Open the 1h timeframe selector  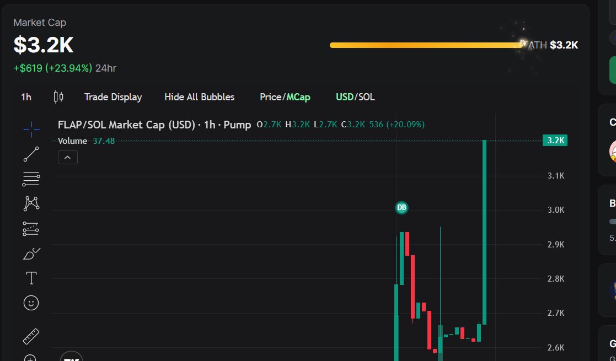click(x=25, y=96)
